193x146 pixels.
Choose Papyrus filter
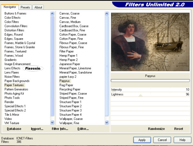64,81
